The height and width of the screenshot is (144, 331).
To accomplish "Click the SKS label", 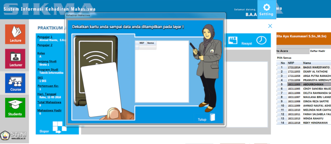I will click(x=40, y=78).
